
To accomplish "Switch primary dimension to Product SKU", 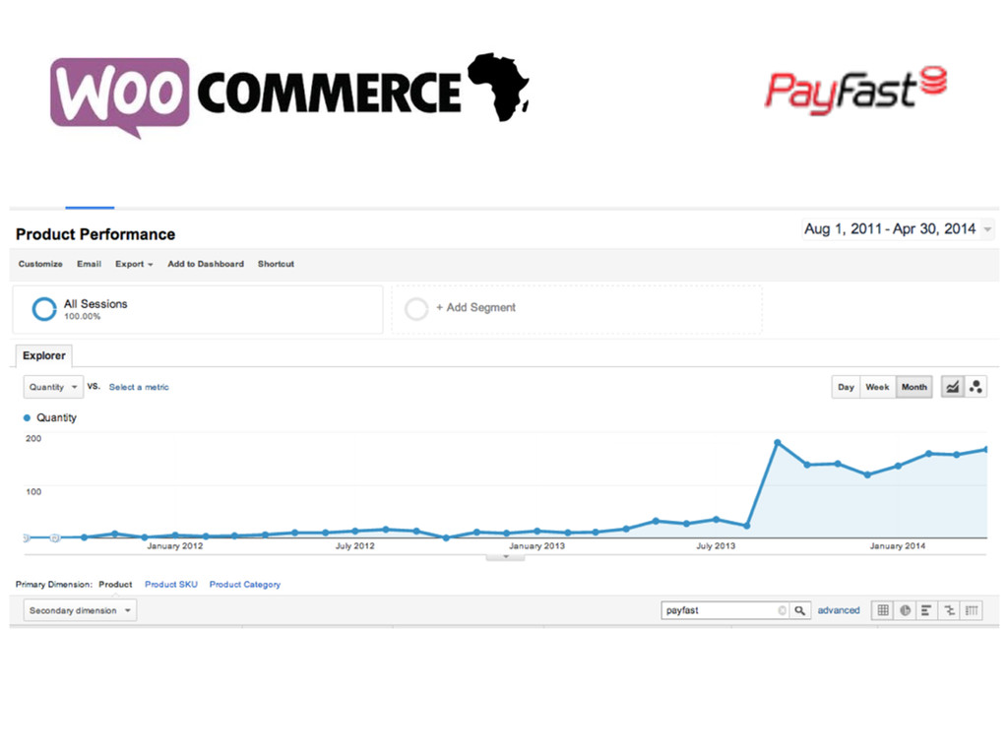I will 171,585.
